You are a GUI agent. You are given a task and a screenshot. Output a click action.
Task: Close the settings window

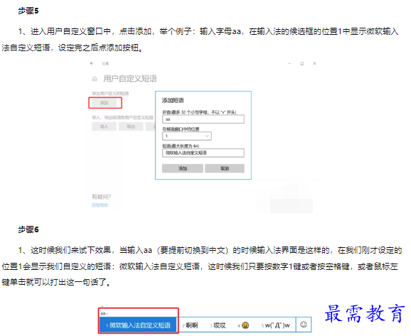pyautogui.click(x=314, y=63)
